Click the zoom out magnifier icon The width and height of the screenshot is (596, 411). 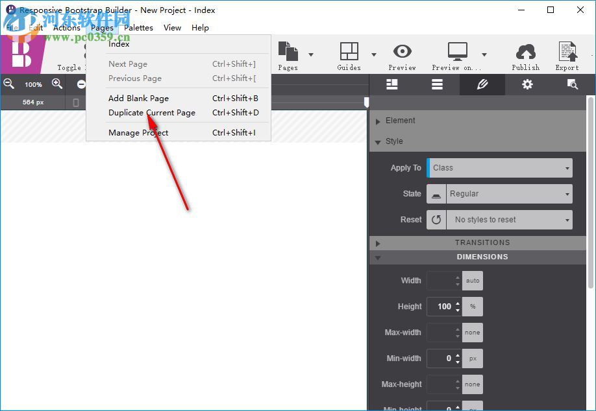click(x=8, y=84)
